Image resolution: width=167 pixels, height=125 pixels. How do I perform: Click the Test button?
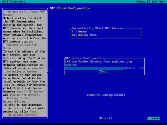(x=104, y=72)
